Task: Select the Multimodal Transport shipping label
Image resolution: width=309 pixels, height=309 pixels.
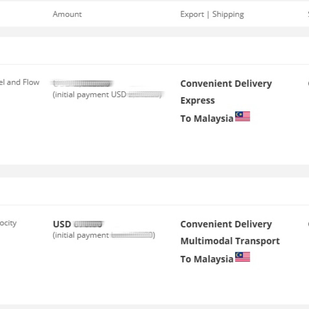Action: 230,241
